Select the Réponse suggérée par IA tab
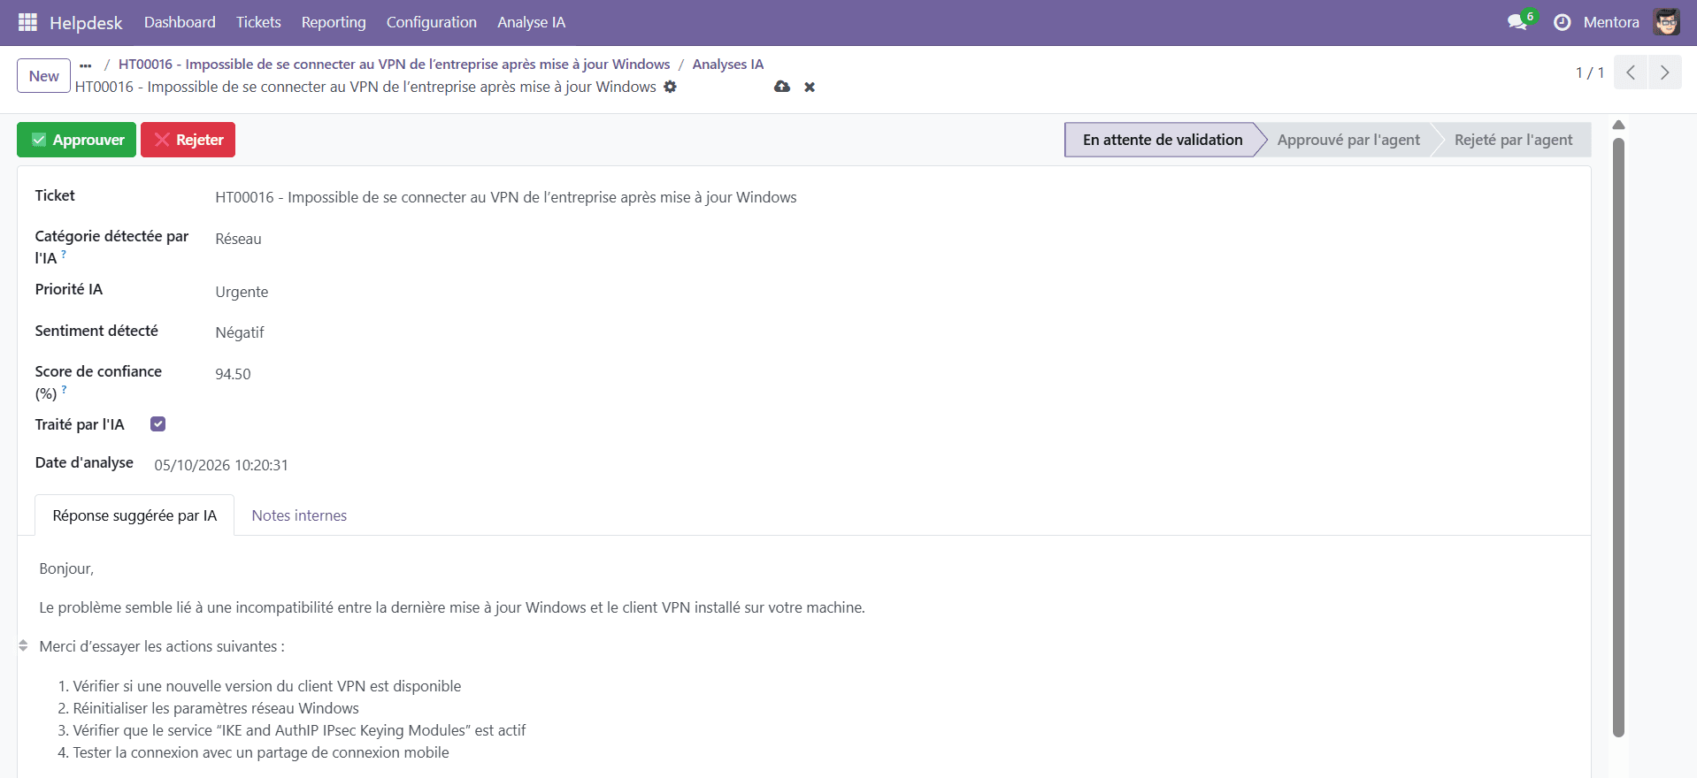The height and width of the screenshot is (778, 1697). click(134, 515)
